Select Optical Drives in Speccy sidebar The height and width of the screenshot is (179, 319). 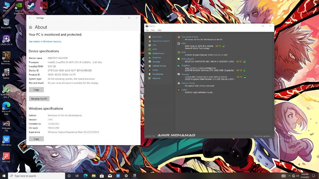(x=159, y=66)
